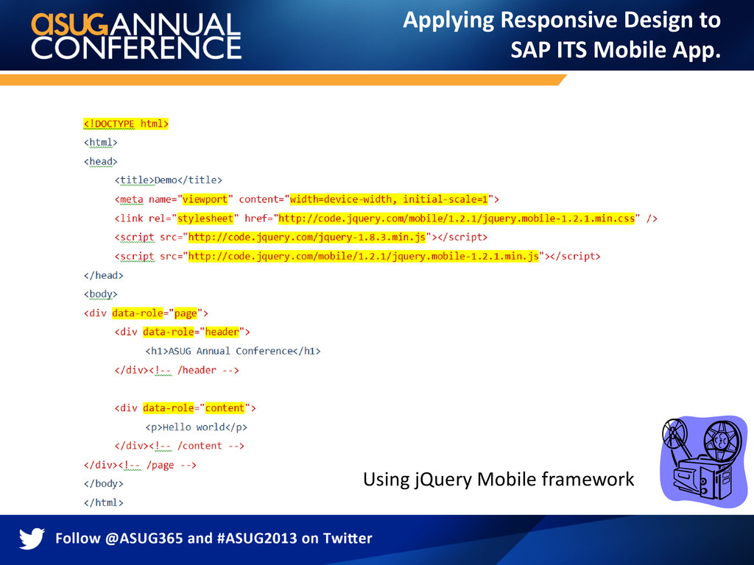The image size is (754, 565).
Task: Click 'width=device-width, initial-scale=1' text
Action: click(x=389, y=199)
